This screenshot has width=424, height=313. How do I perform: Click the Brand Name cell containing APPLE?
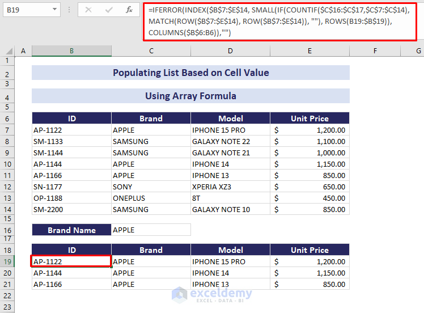151,230
